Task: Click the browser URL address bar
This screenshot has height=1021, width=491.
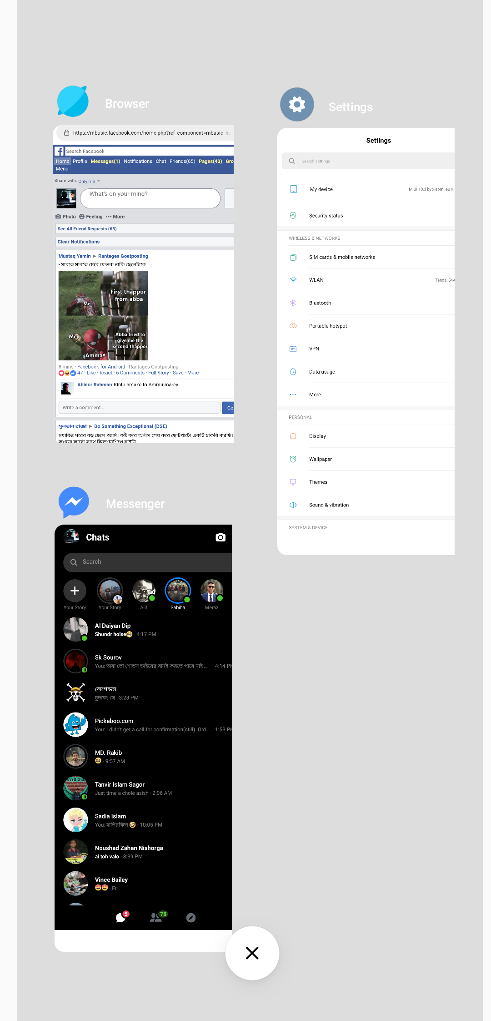Action: coord(145,133)
